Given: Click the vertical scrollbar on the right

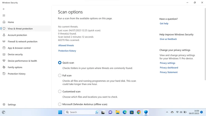Looking at the screenshot, I should pyautogui.click(x=205, y=44).
